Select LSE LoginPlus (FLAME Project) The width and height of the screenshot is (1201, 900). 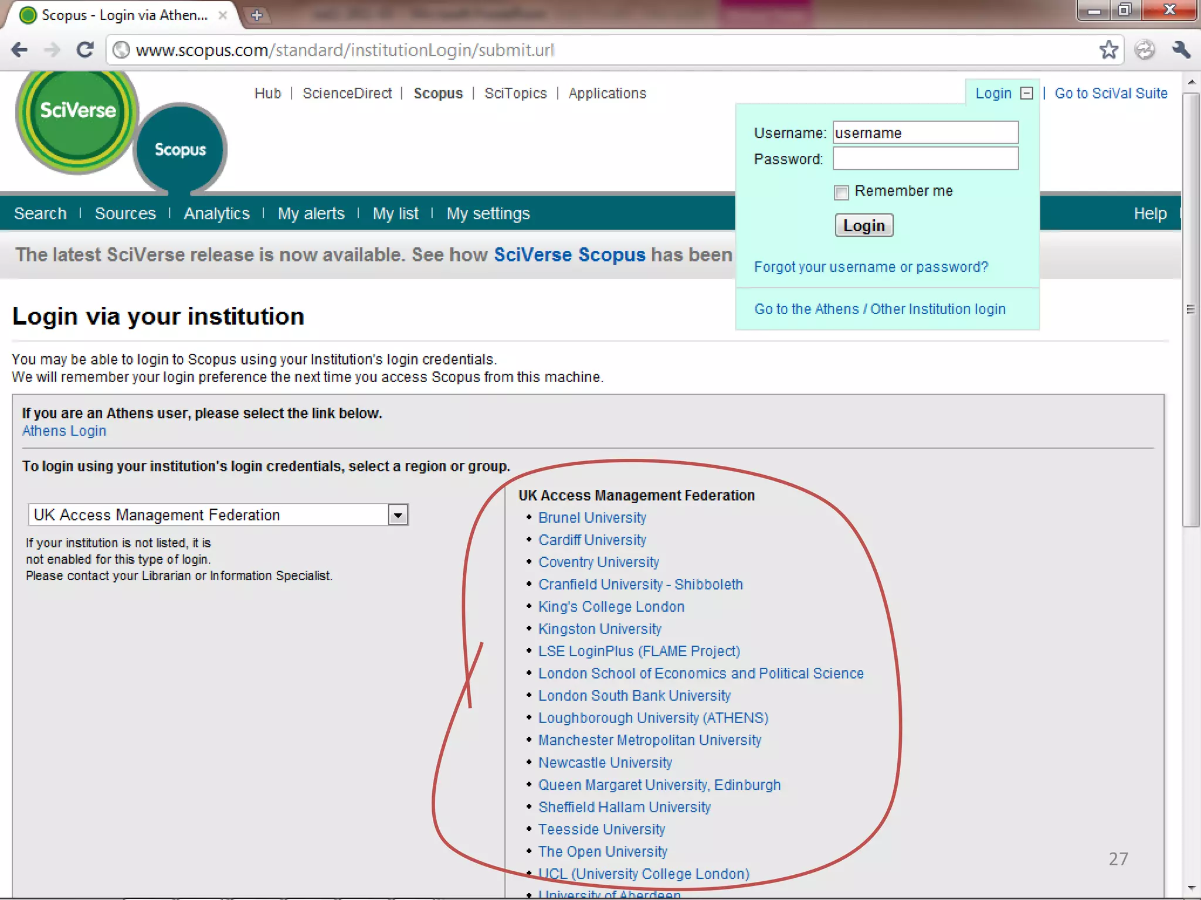(639, 651)
